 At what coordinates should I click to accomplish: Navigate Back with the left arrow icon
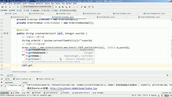(x=10, y=7)
